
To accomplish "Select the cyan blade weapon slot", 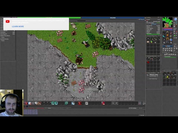I will tap(164, 36).
